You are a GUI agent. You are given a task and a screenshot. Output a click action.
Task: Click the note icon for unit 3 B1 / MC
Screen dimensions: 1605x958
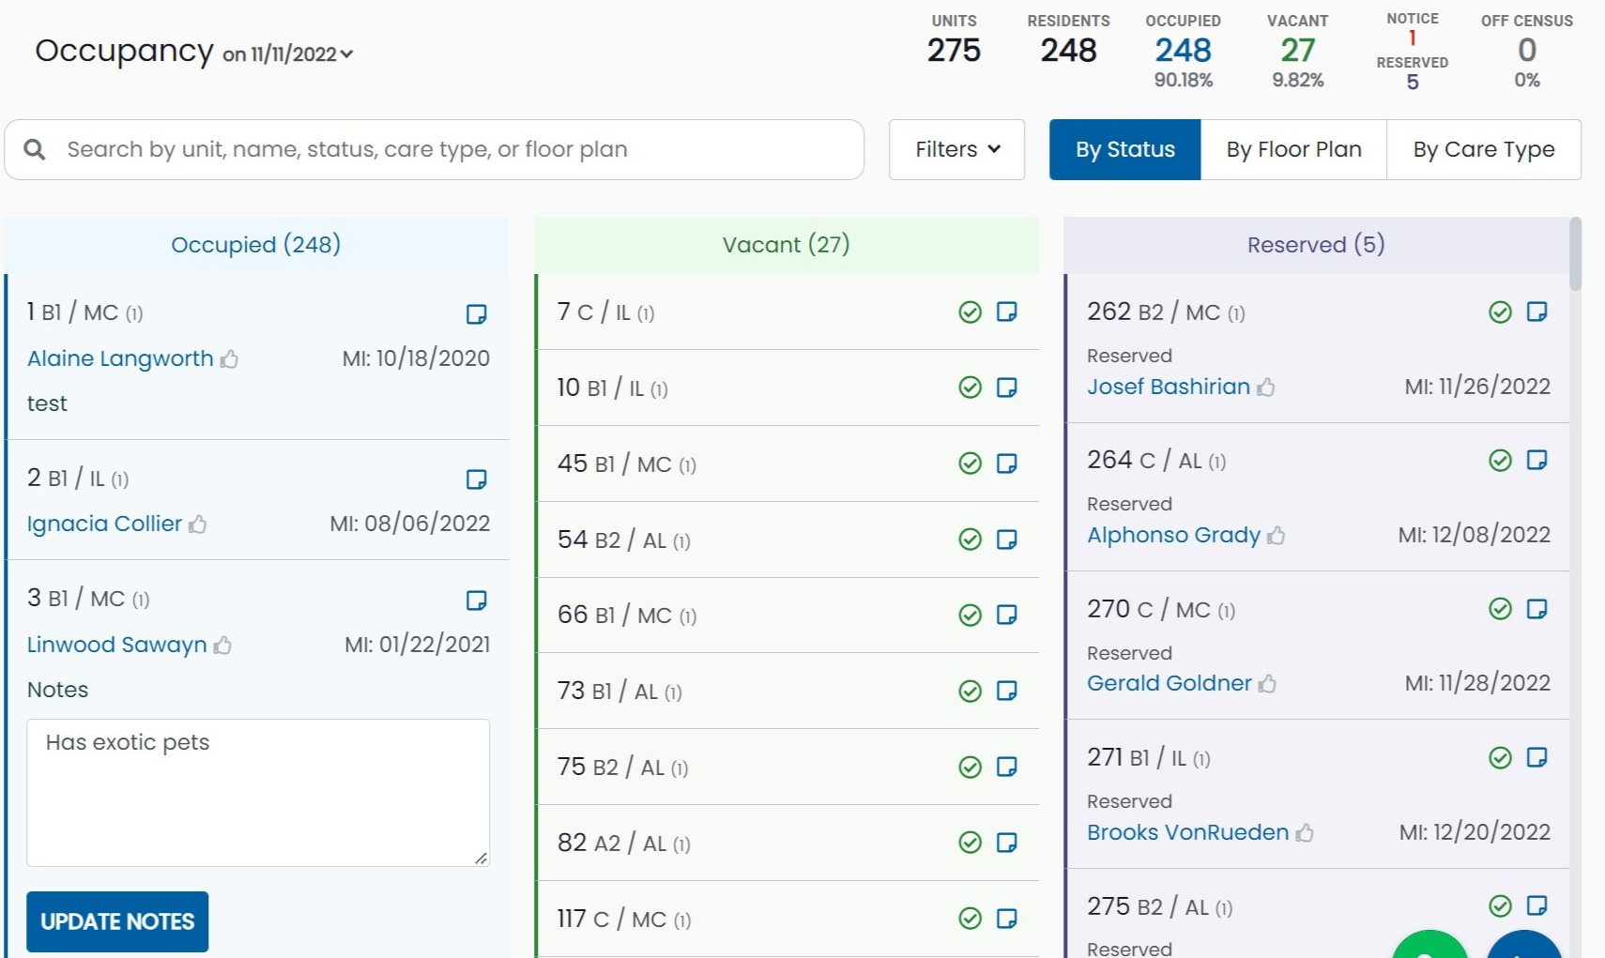pos(477,601)
